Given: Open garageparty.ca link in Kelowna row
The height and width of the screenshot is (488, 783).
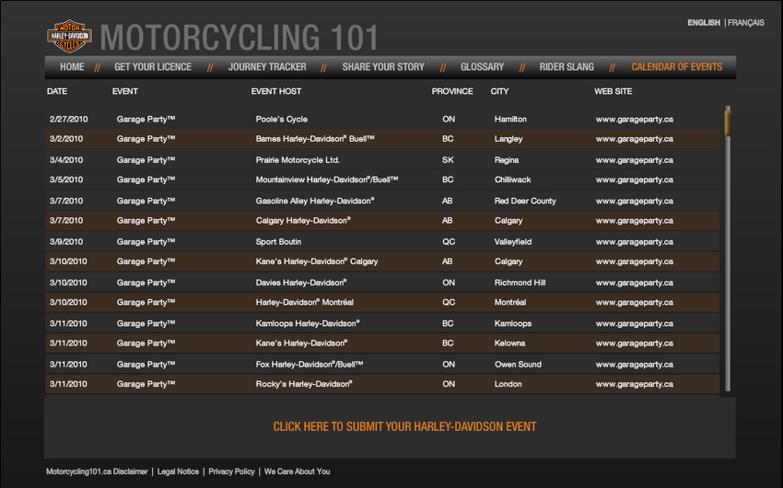Looking at the screenshot, I should tap(634, 343).
